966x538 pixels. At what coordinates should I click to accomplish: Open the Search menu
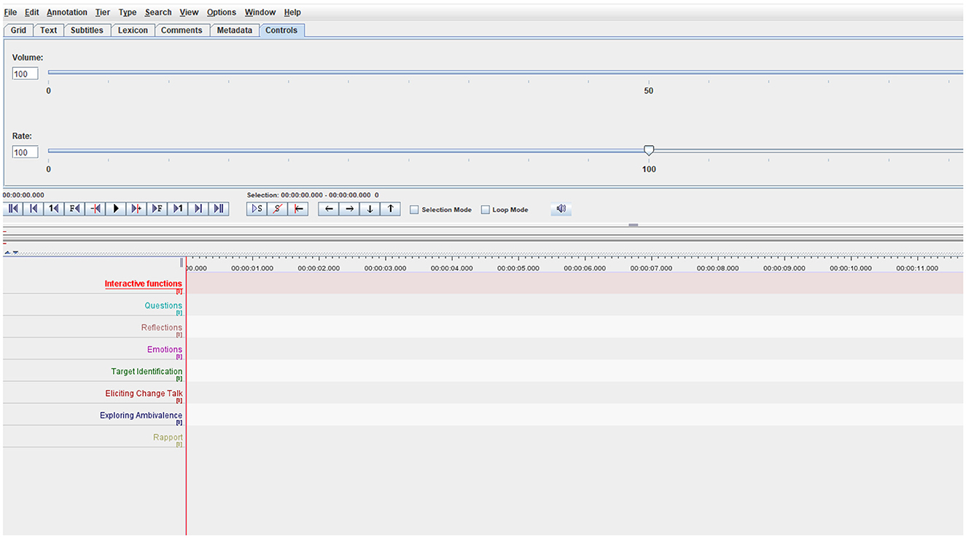[x=158, y=12]
